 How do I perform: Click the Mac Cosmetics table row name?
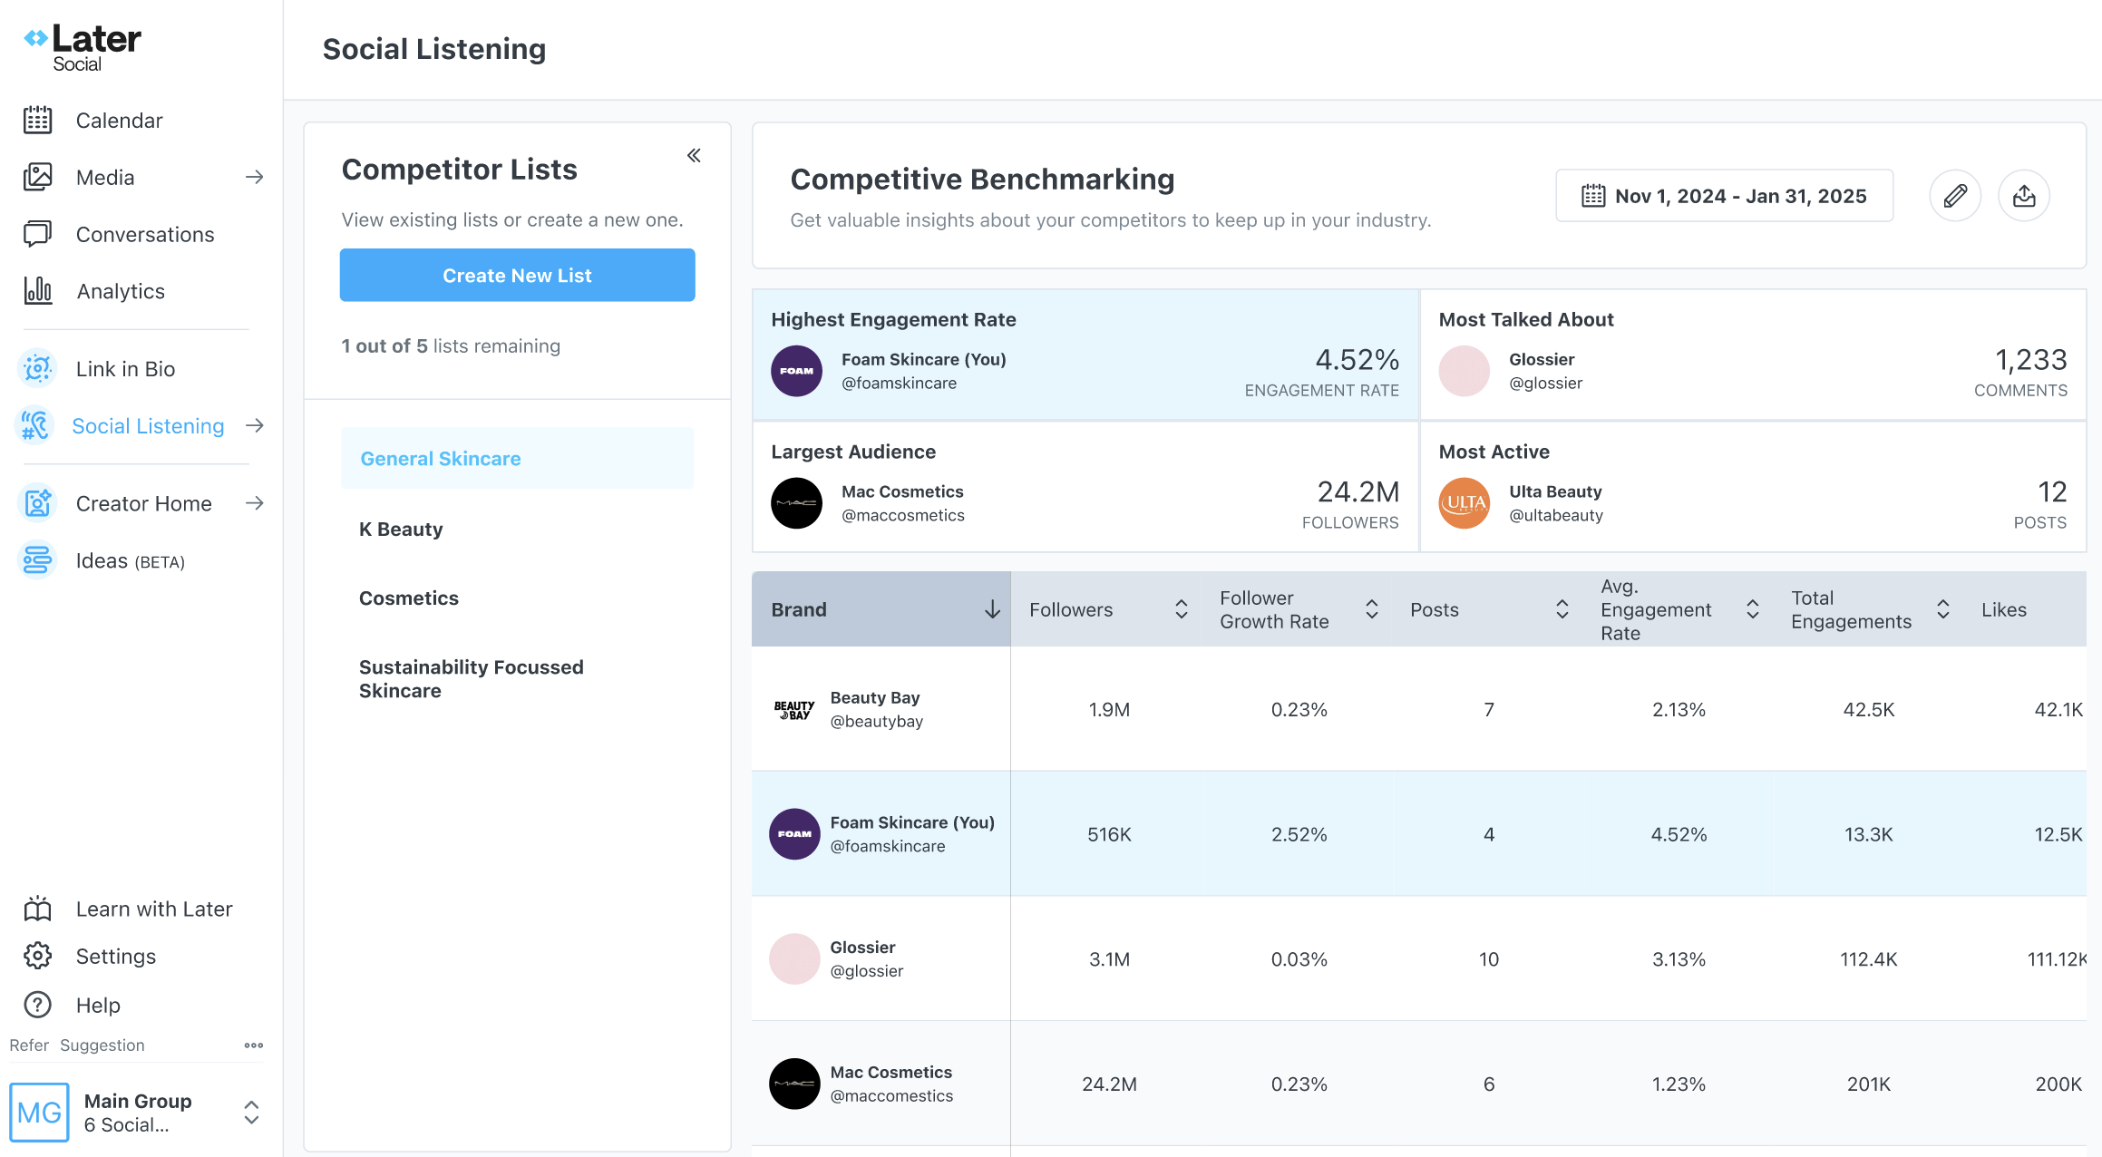tap(891, 1071)
